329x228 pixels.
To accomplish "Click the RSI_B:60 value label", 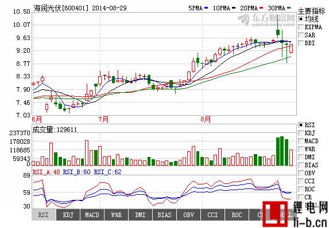I will pyautogui.click(x=77, y=172).
